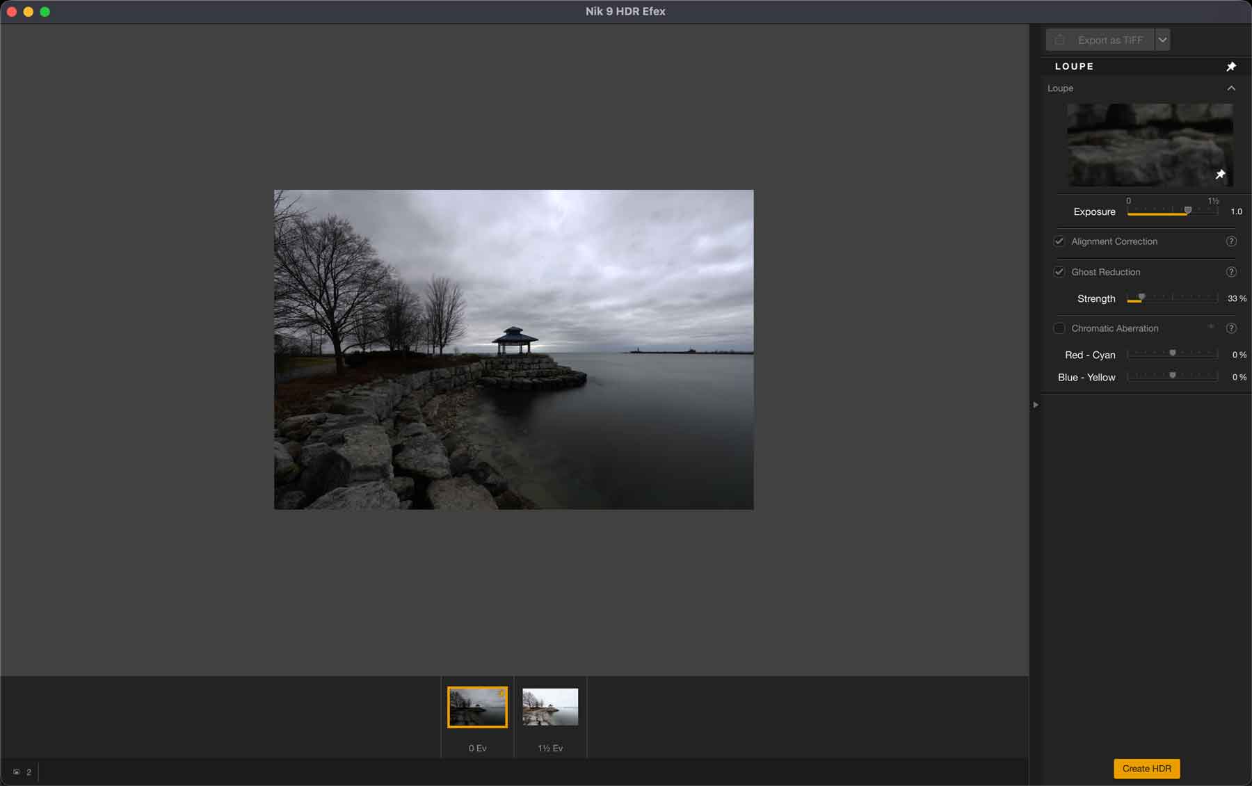1252x786 pixels.
Task: Disable the Alignment Correction checkbox
Action: (x=1059, y=241)
